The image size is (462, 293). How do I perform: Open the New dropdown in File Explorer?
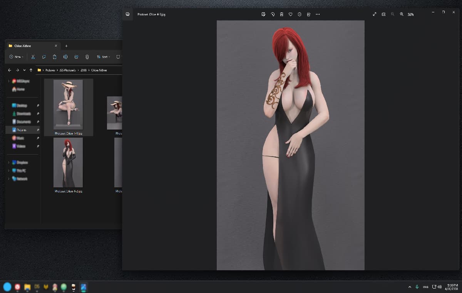point(17,57)
